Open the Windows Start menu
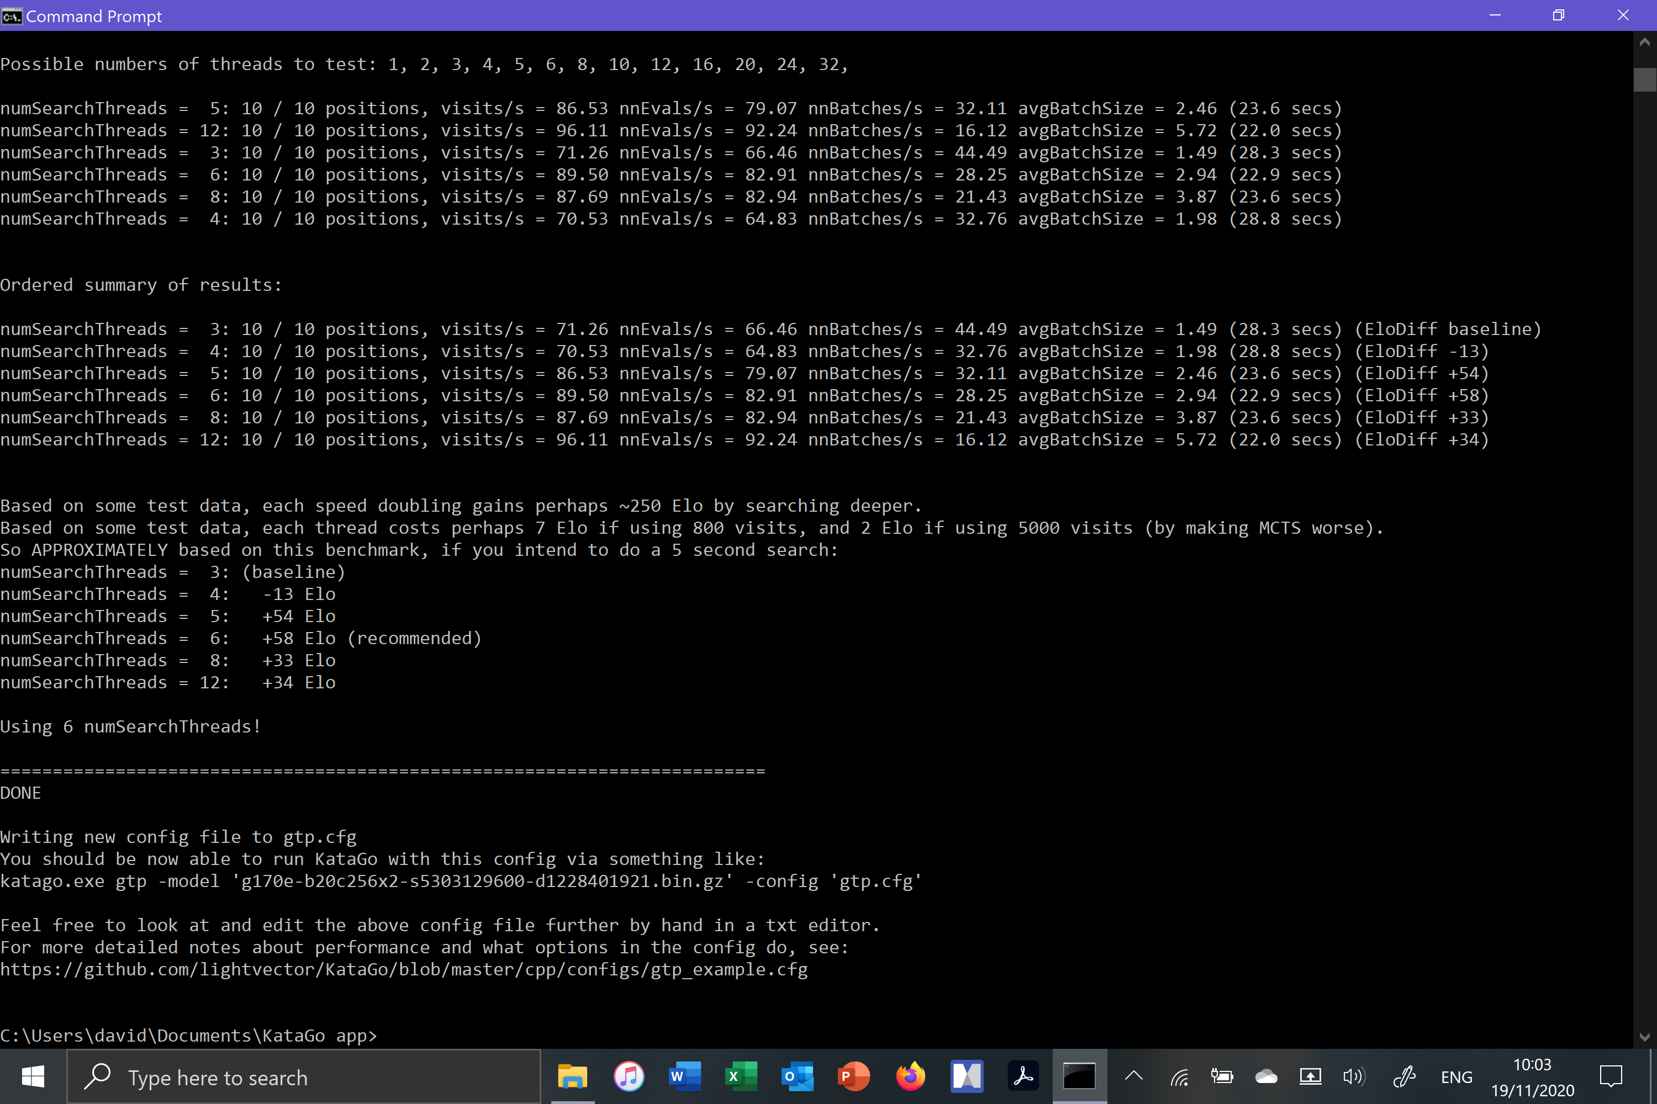Image resolution: width=1657 pixels, height=1104 pixels. coord(33,1076)
